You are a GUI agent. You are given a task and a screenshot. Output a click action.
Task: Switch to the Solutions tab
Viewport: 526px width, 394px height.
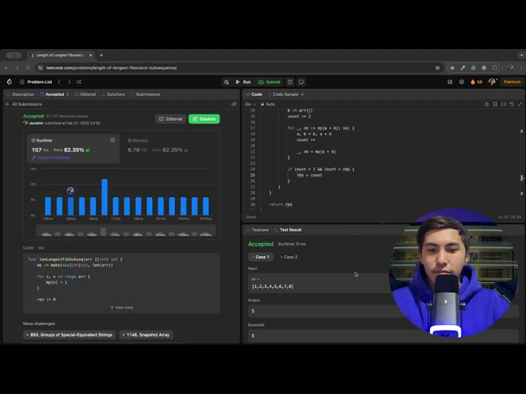[113, 94]
